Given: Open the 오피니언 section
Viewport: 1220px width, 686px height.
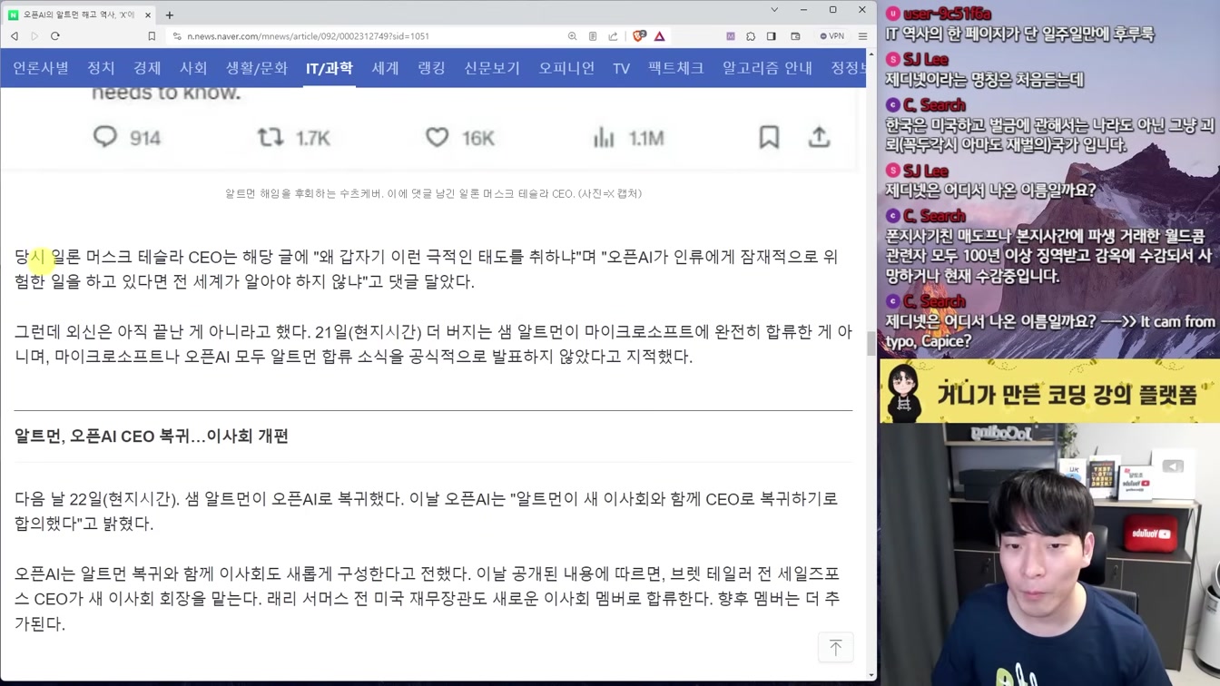Looking at the screenshot, I should coord(566,68).
